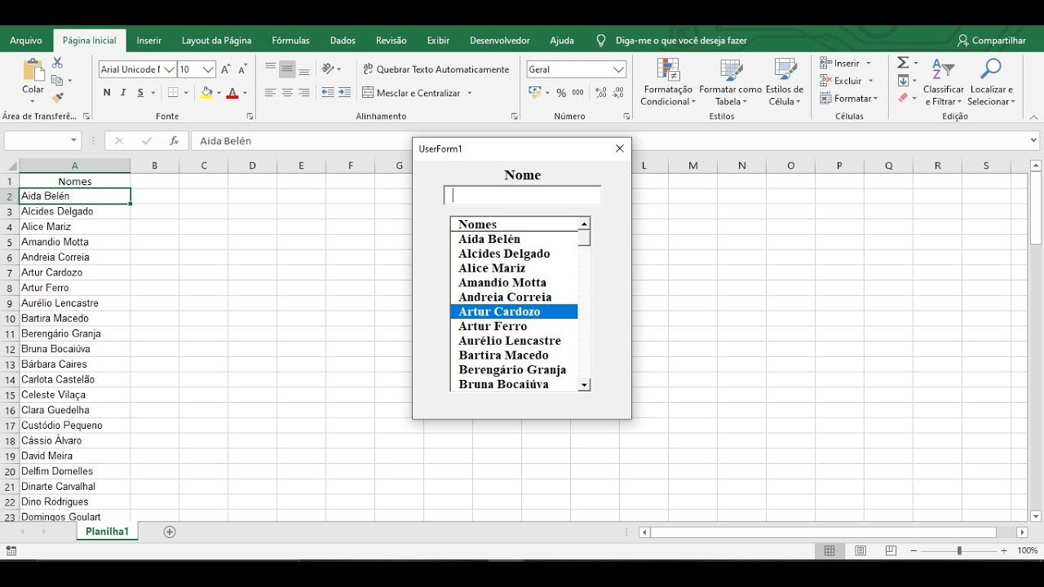Click the accounting number format icon
Viewport: 1044px width, 587px height.
click(x=536, y=93)
